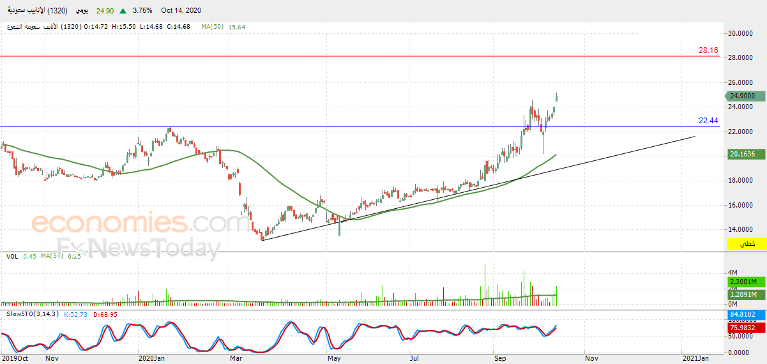Viewport: 767px width, 364px height.
Task: Click the MA(50) value 15.64
Action: point(236,27)
